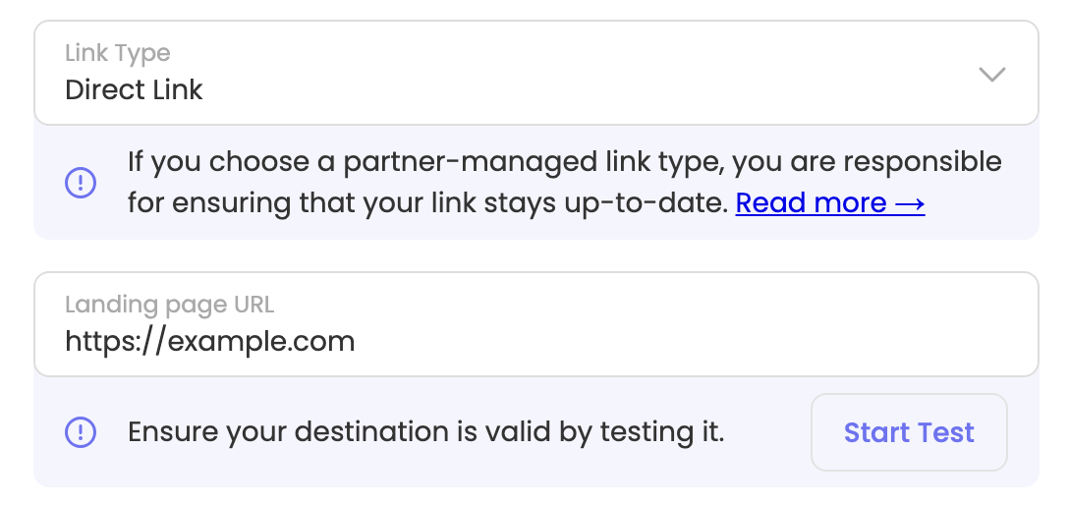Click the 'Ensure your destination is valid' message
The width and height of the screenshot is (1069, 505).
click(x=425, y=432)
